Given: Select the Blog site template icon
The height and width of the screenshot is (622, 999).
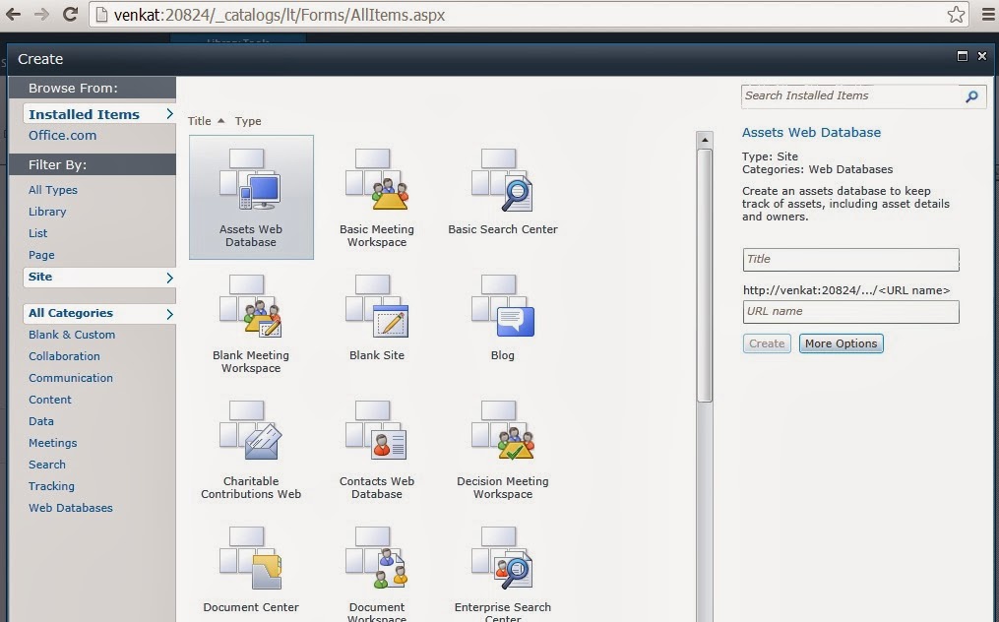Looking at the screenshot, I should (502, 306).
